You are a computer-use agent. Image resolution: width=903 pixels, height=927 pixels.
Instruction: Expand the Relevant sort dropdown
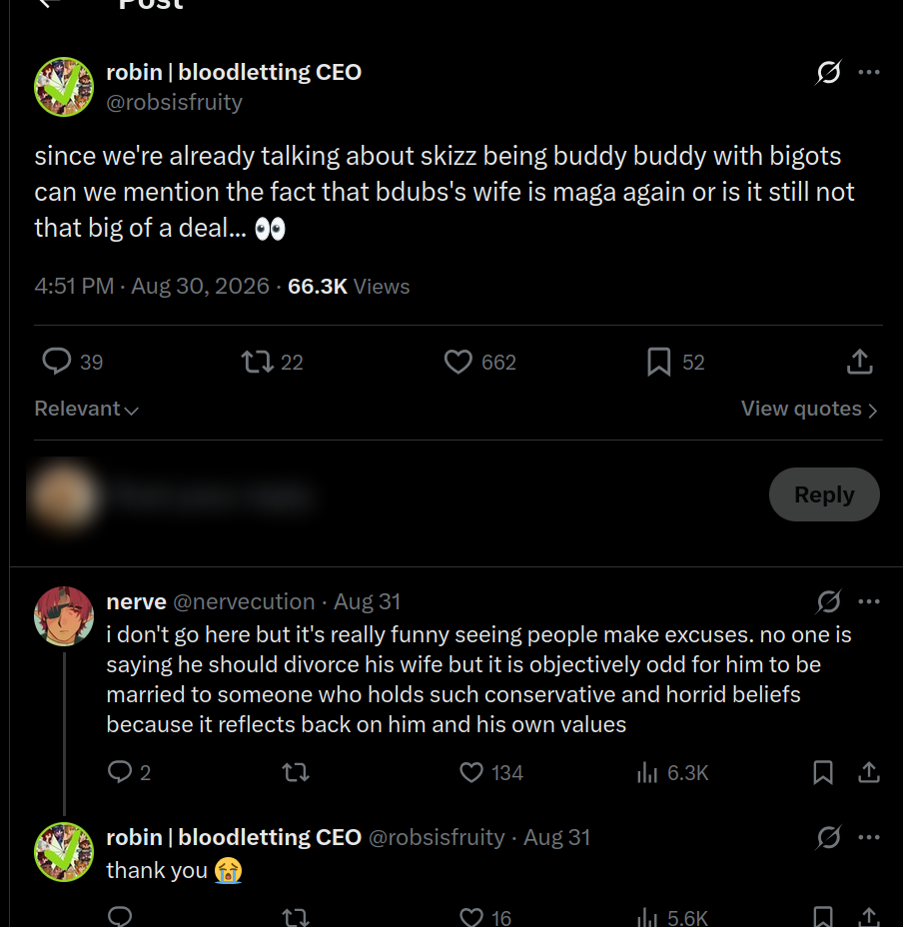pyautogui.click(x=86, y=409)
